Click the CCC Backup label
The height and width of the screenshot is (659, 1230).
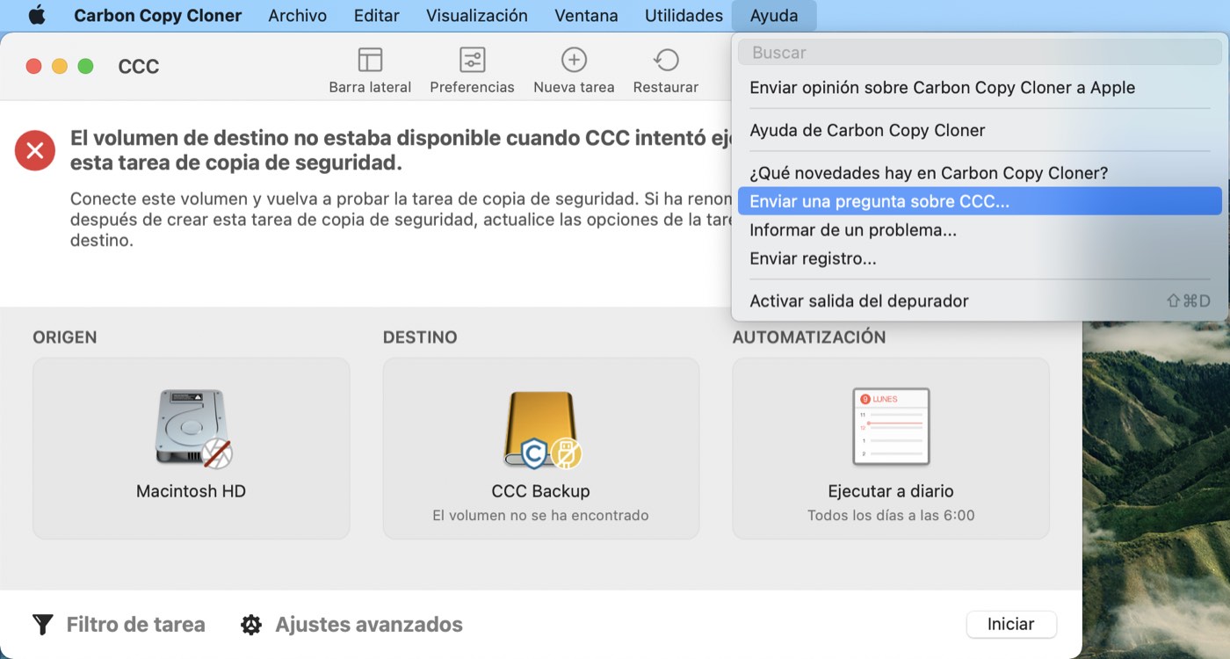tap(540, 491)
